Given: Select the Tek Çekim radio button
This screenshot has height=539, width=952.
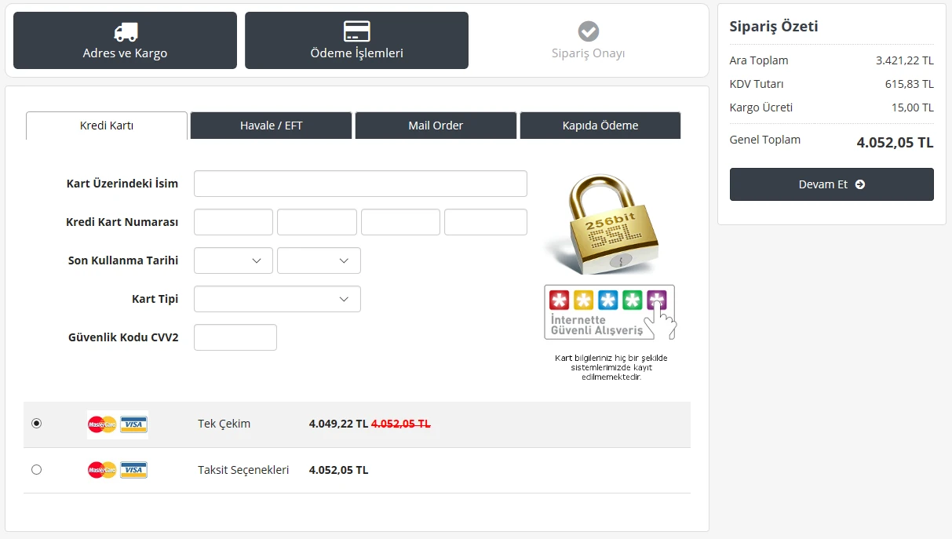Looking at the screenshot, I should coord(36,424).
